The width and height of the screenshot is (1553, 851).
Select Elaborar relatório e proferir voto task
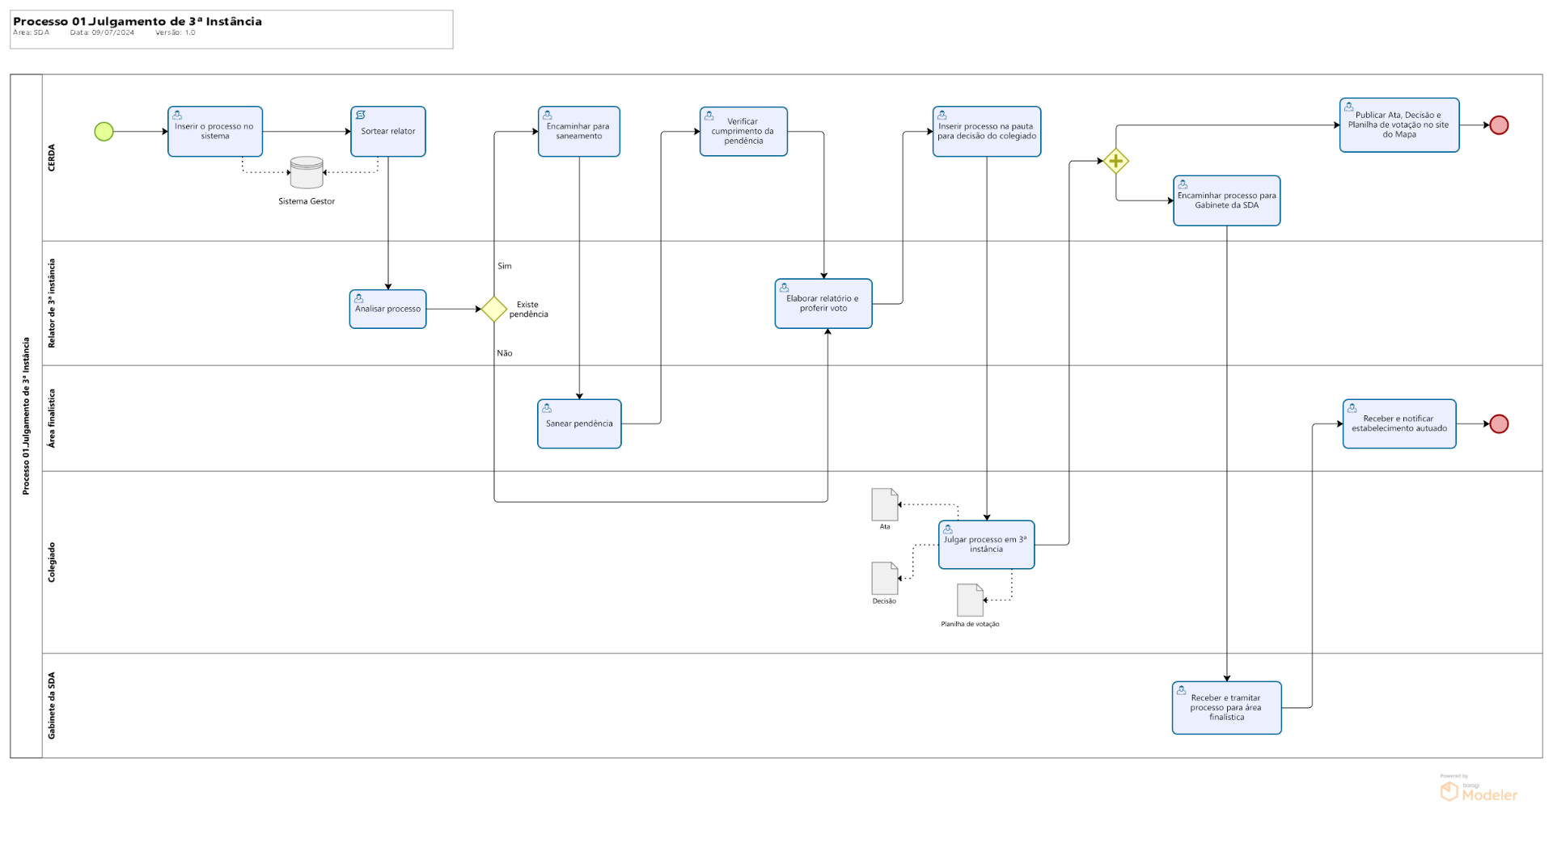point(823,304)
